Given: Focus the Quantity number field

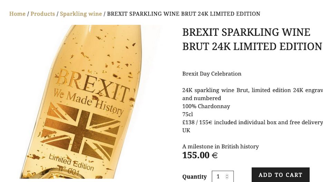Looking at the screenshot, I should click(x=219, y=176).
